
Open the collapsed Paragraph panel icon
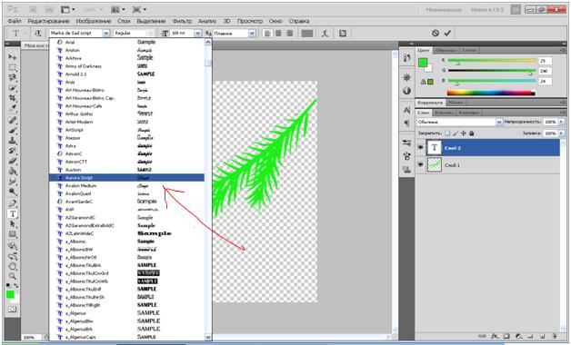click(406, 123)
